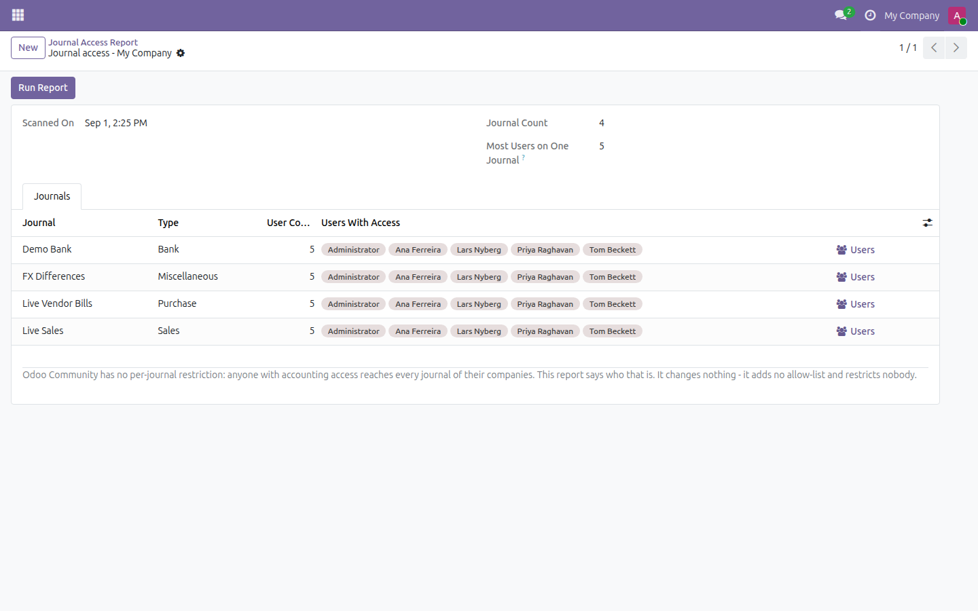978x611 pixels.
Task: Open the optional columns settings icon
Action: coord(927,223)
